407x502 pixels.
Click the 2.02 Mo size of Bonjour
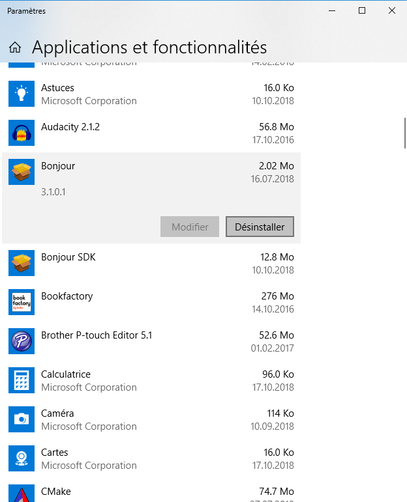point(277,166)
